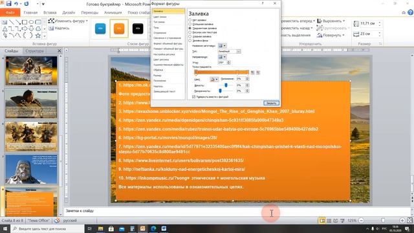
Task: Click spell check language icon in status bar
Action: [56, 220]
